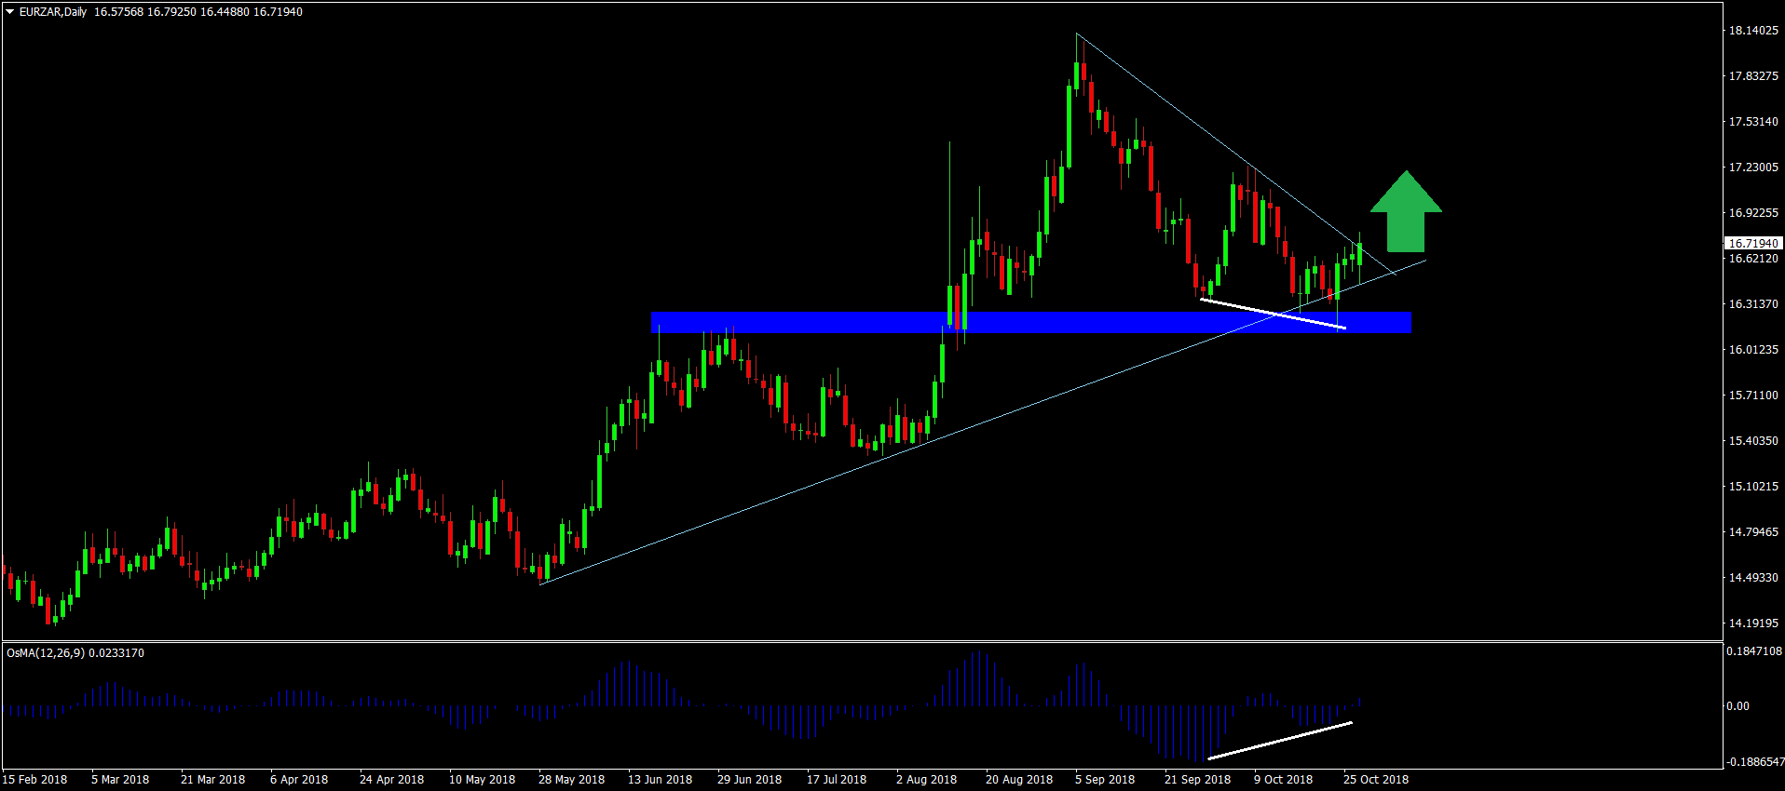1785x791 pixels.
Task: Click the 5 Mar 2018 date label
Action: [x=120, y=780]
